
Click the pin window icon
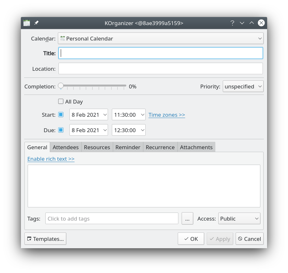point(36,23)
